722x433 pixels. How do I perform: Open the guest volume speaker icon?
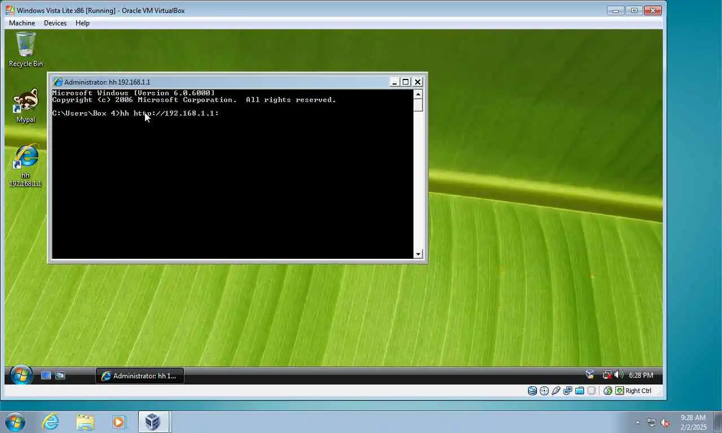pyautogui.click(x=618, y=375)
